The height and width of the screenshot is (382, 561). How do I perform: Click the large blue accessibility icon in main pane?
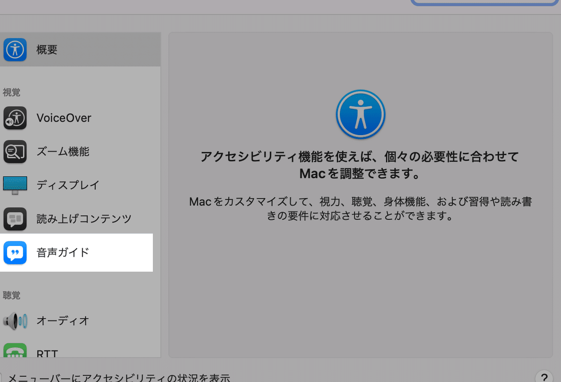(x=360, y=115)
